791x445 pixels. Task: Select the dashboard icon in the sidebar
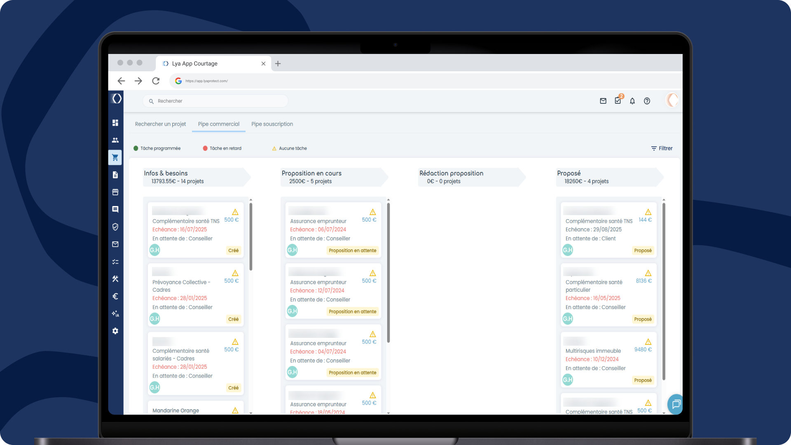(x=115, y=122)
